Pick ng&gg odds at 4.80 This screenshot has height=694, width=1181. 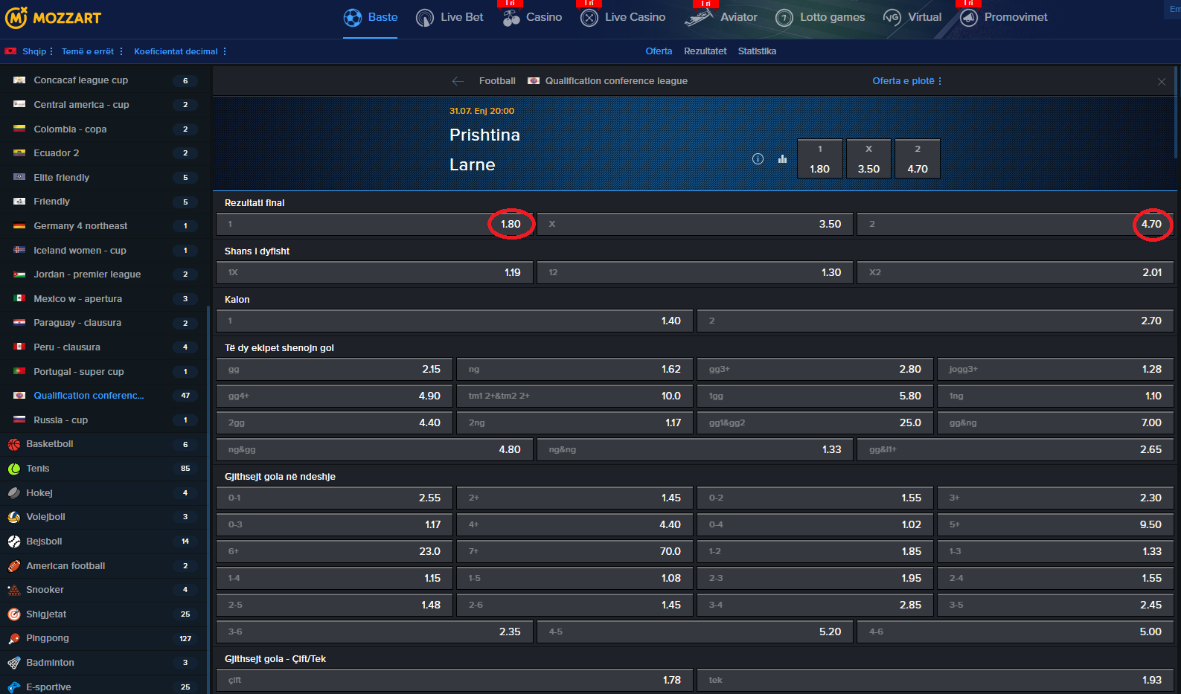[374, 449]
